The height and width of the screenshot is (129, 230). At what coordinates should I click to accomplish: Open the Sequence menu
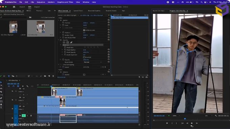coord(41,2)
